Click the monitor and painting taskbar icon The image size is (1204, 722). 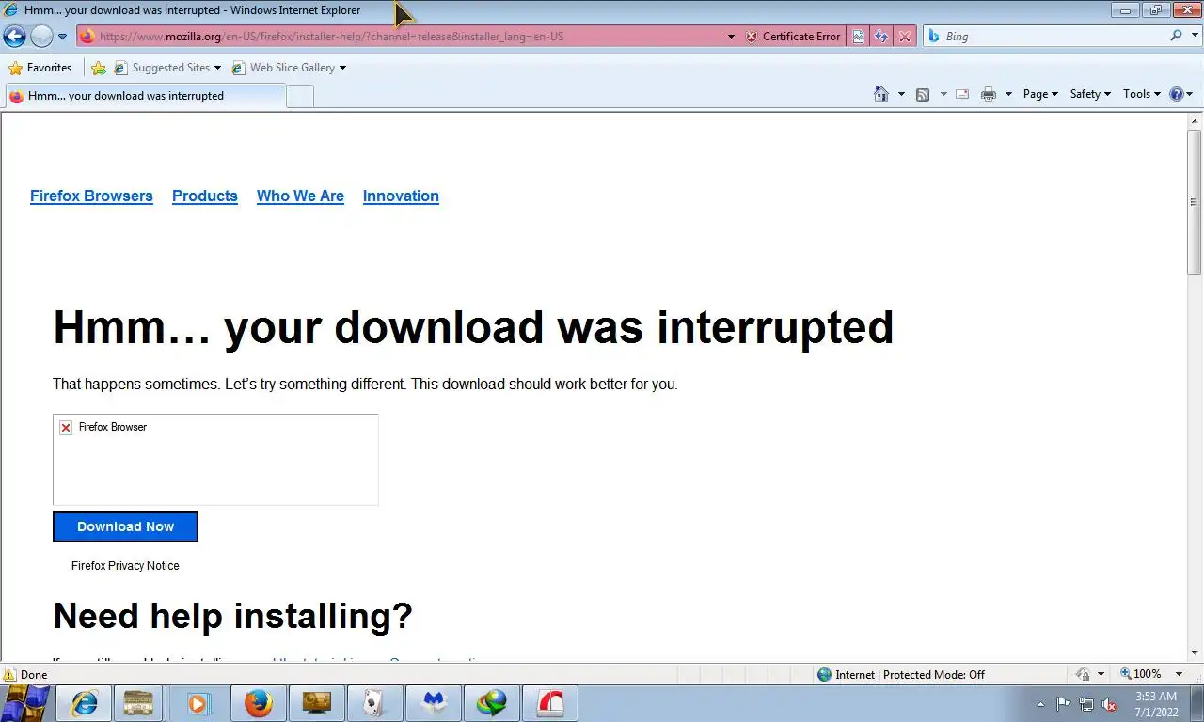click(316, 703)
